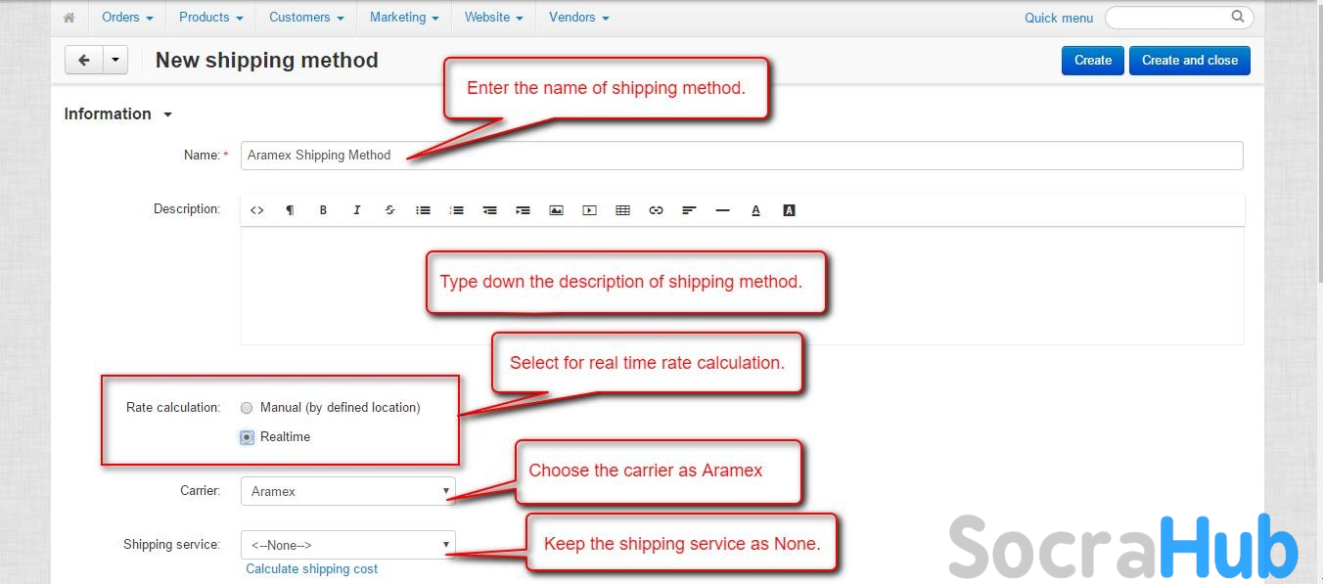Insert an unordered bullet list

(423, 210)
